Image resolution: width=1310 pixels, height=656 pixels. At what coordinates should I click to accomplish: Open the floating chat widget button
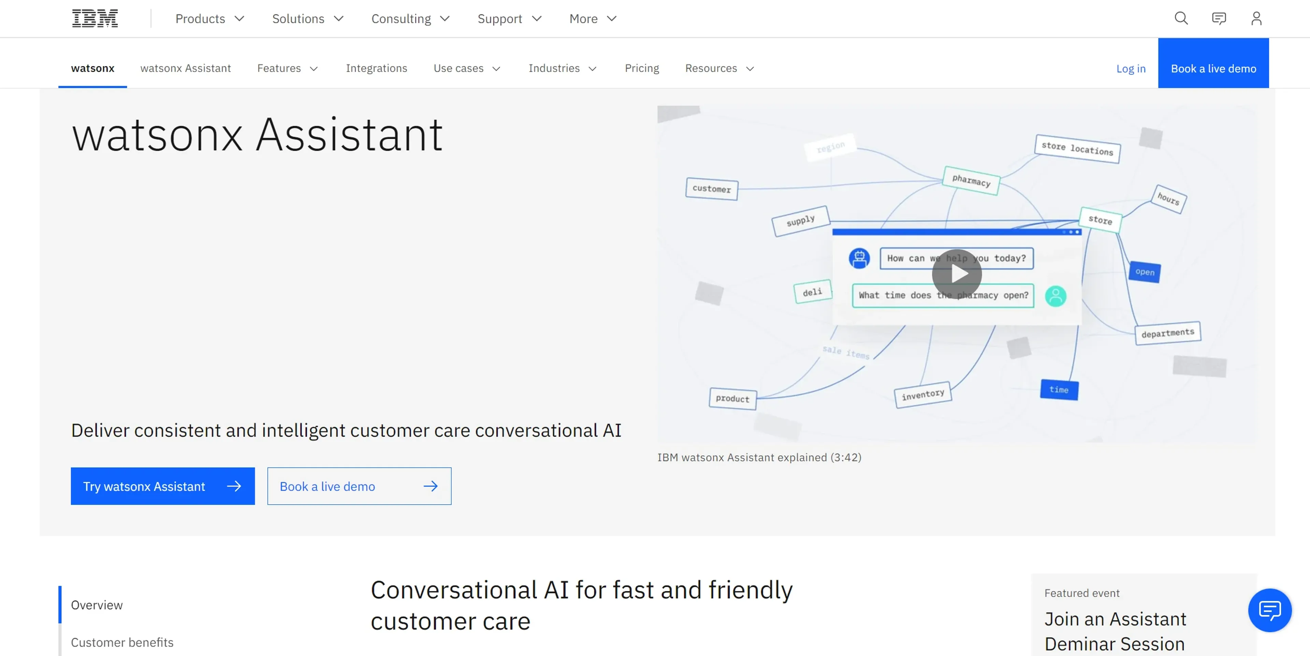1269,610
